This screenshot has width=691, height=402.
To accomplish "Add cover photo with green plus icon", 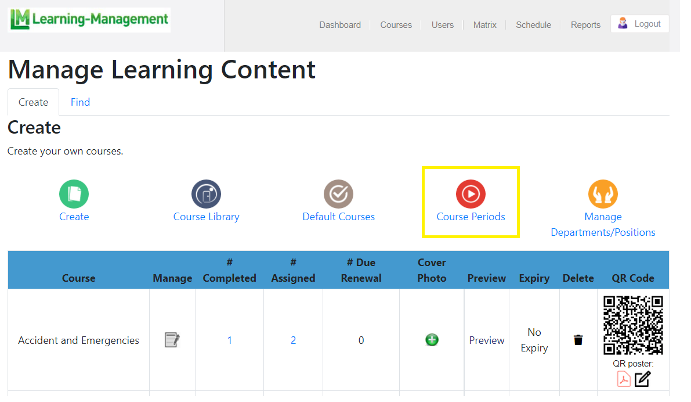I will pos(432,340).
